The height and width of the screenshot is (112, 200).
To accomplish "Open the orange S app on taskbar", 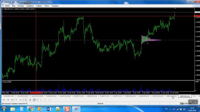I will (x=67, y=109).
